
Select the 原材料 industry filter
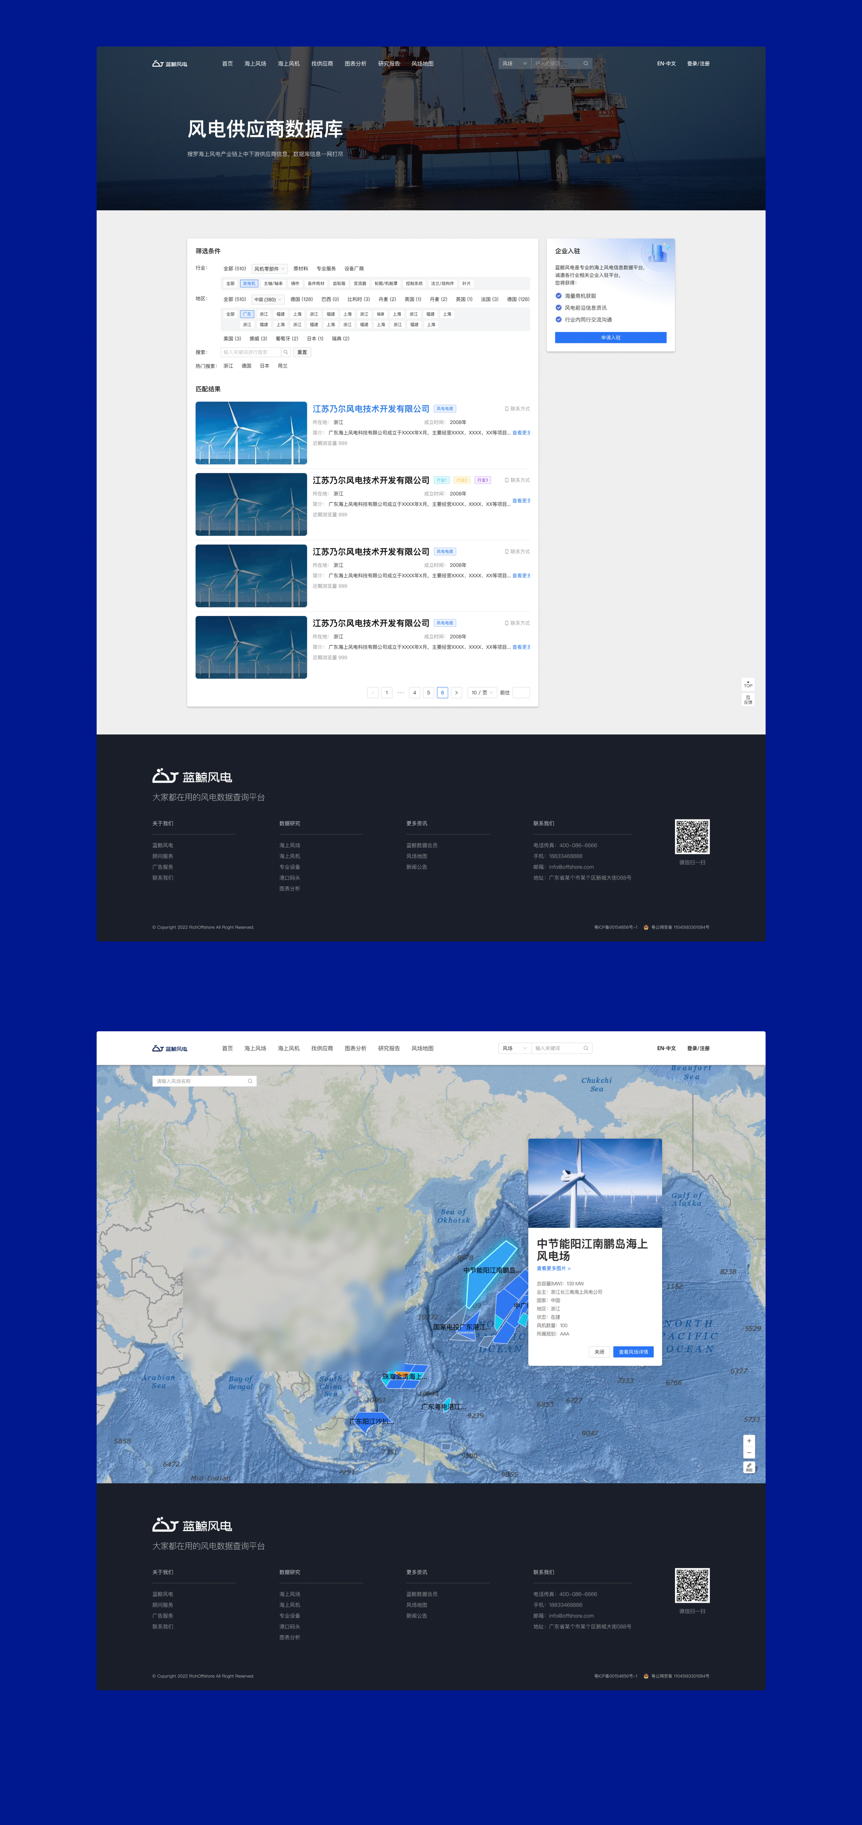[300, 268]
